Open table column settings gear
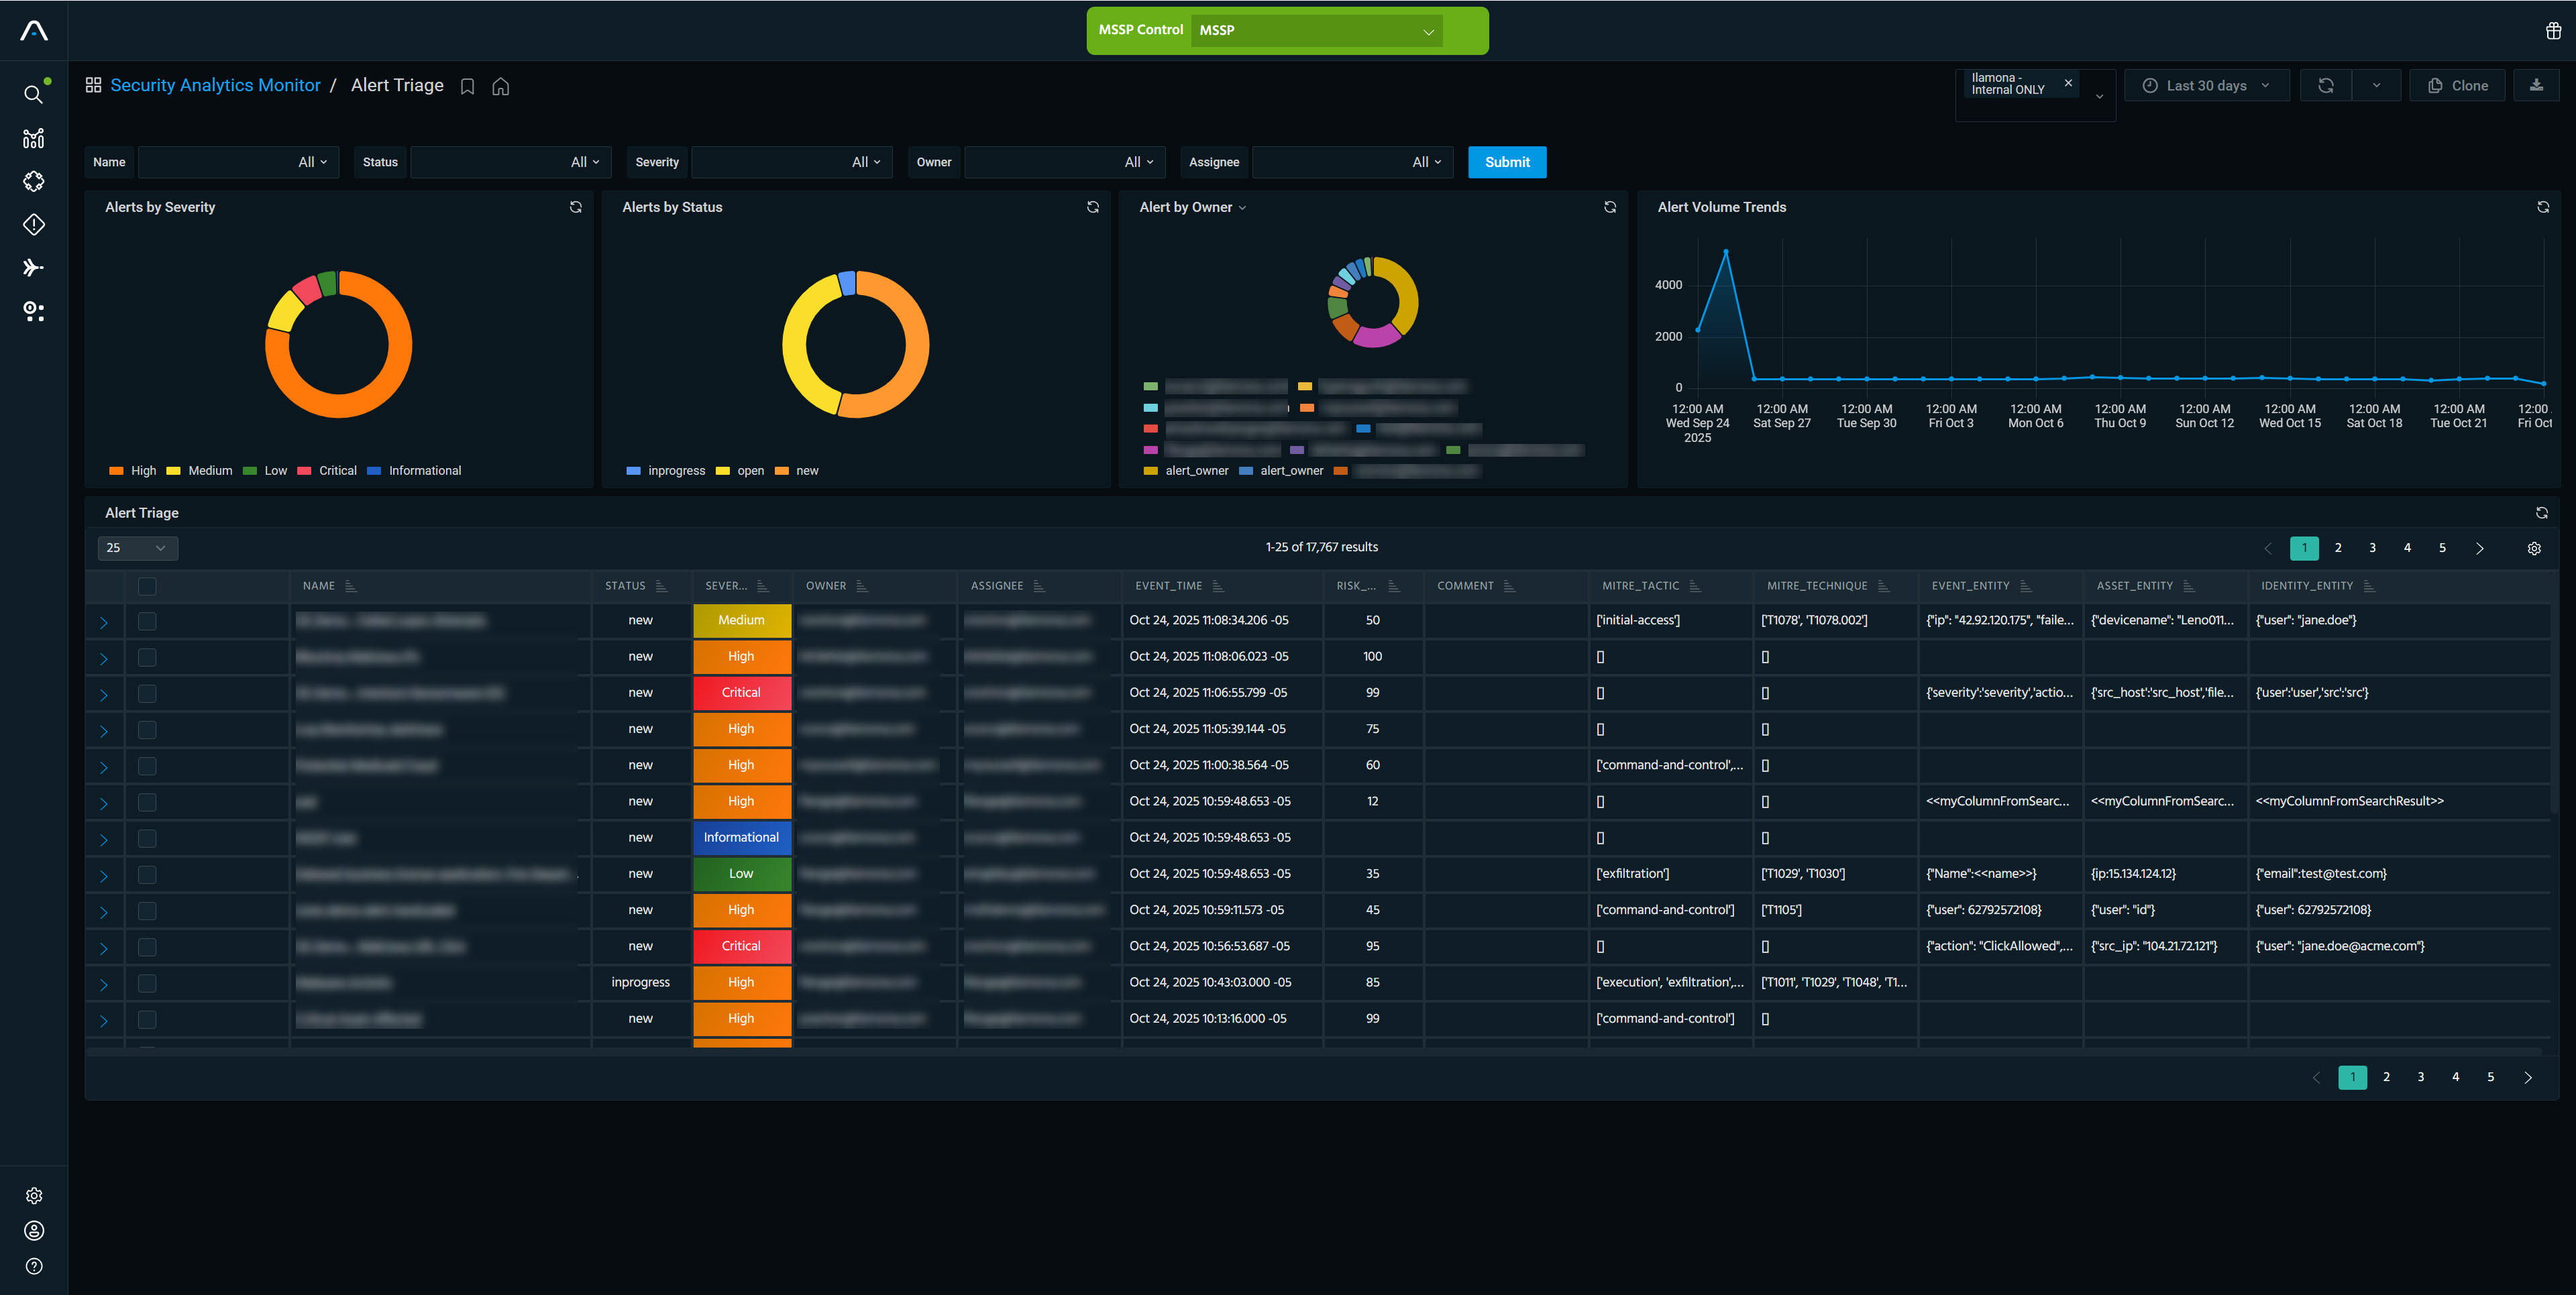 (2533, 548)
